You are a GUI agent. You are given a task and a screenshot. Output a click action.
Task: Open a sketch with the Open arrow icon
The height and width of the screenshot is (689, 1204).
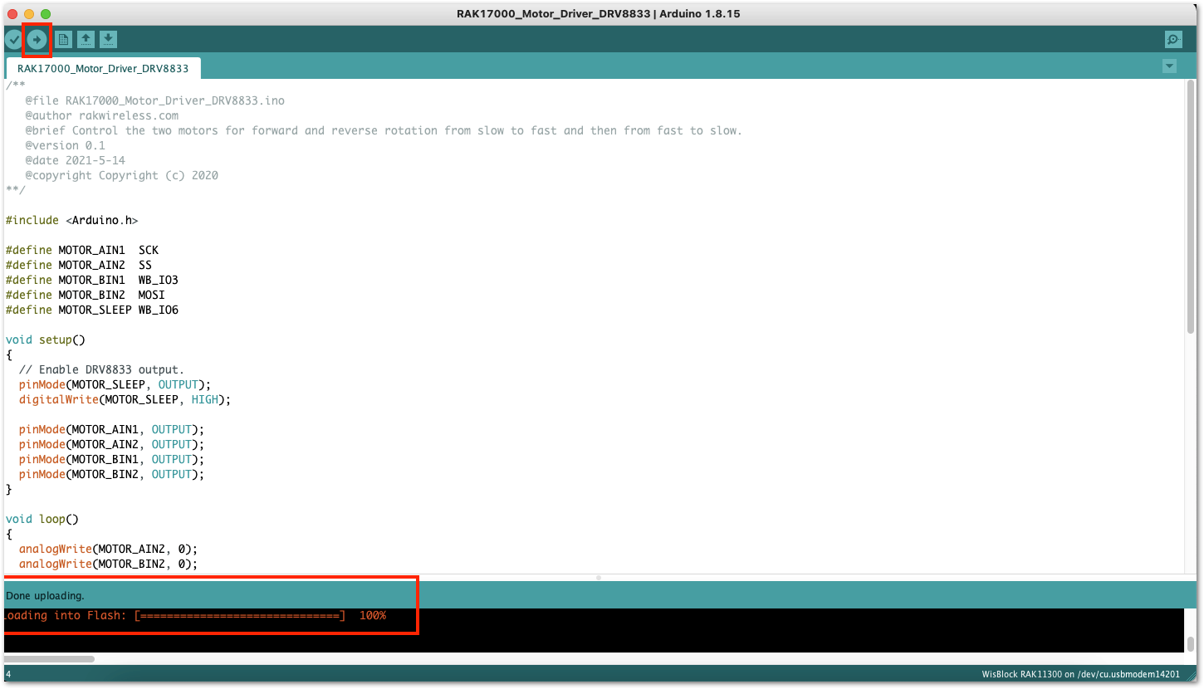(86, 39)
